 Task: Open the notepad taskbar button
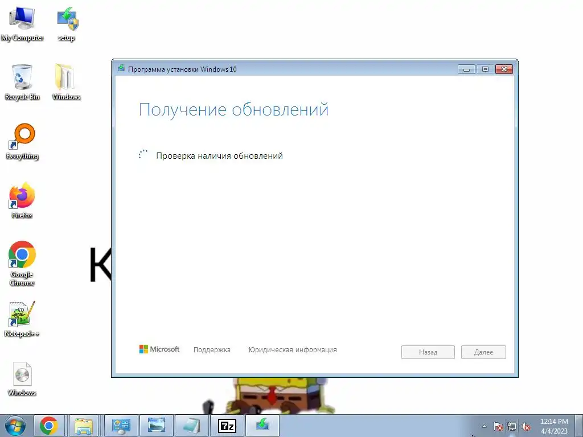191,426
